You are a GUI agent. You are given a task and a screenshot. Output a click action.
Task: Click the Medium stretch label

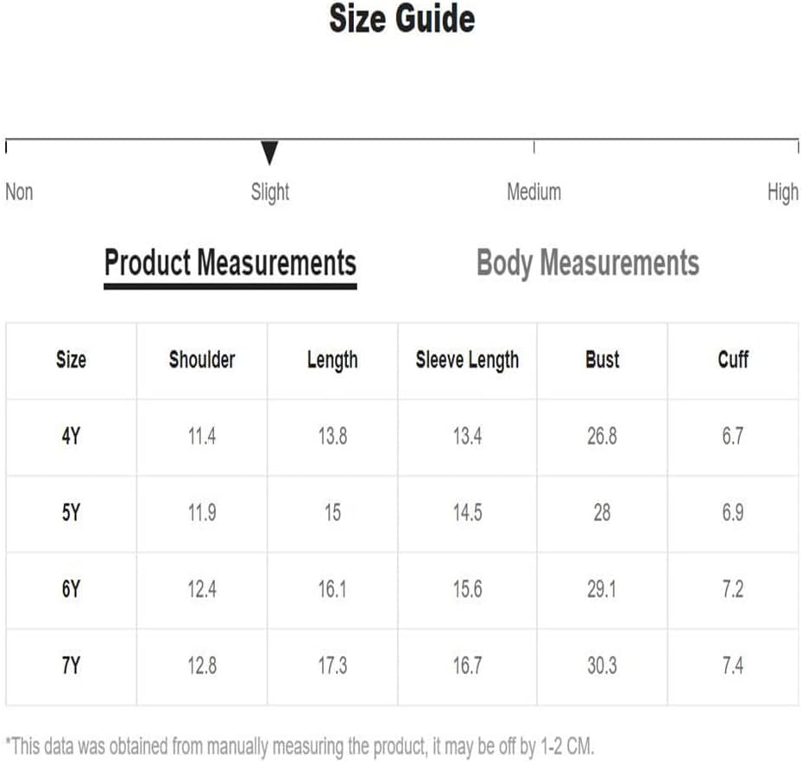pos(534,192)
